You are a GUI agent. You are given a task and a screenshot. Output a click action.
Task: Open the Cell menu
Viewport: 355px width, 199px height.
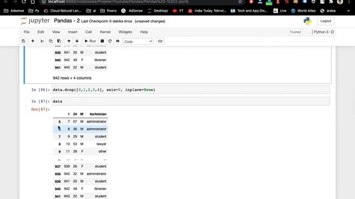point(89,32)
